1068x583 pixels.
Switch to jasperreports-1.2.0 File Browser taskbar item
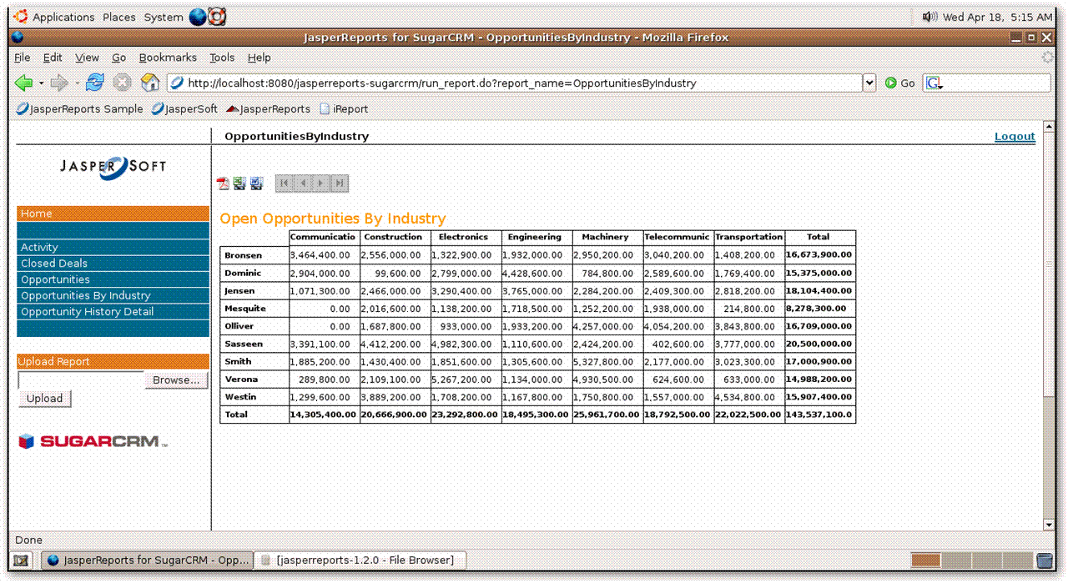coord(360,560)
